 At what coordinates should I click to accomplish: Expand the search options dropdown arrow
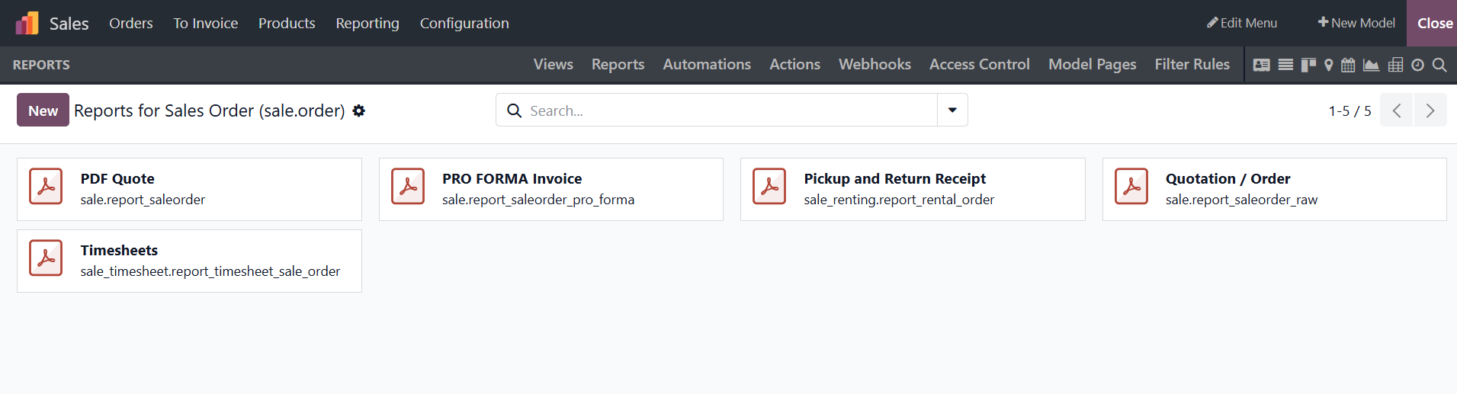point(952,110)
